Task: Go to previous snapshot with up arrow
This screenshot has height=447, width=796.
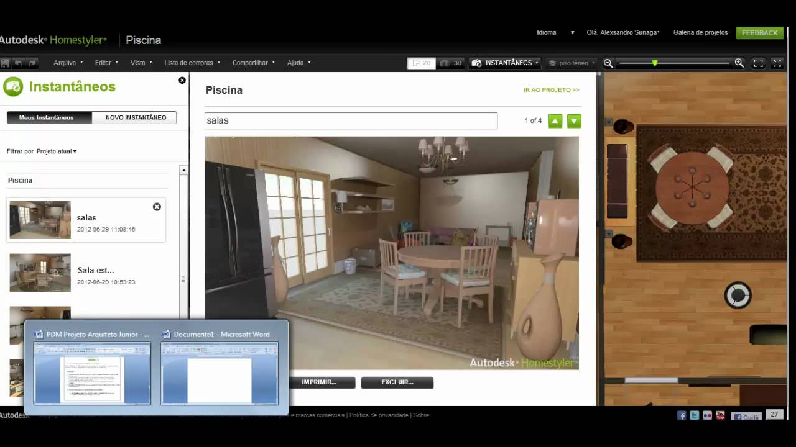Action: tap(555, 121)
